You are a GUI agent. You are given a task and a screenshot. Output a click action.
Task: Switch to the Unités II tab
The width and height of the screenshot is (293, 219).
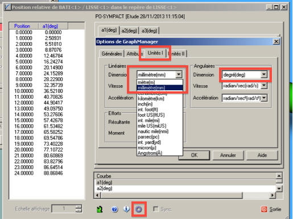coord(177,54)
